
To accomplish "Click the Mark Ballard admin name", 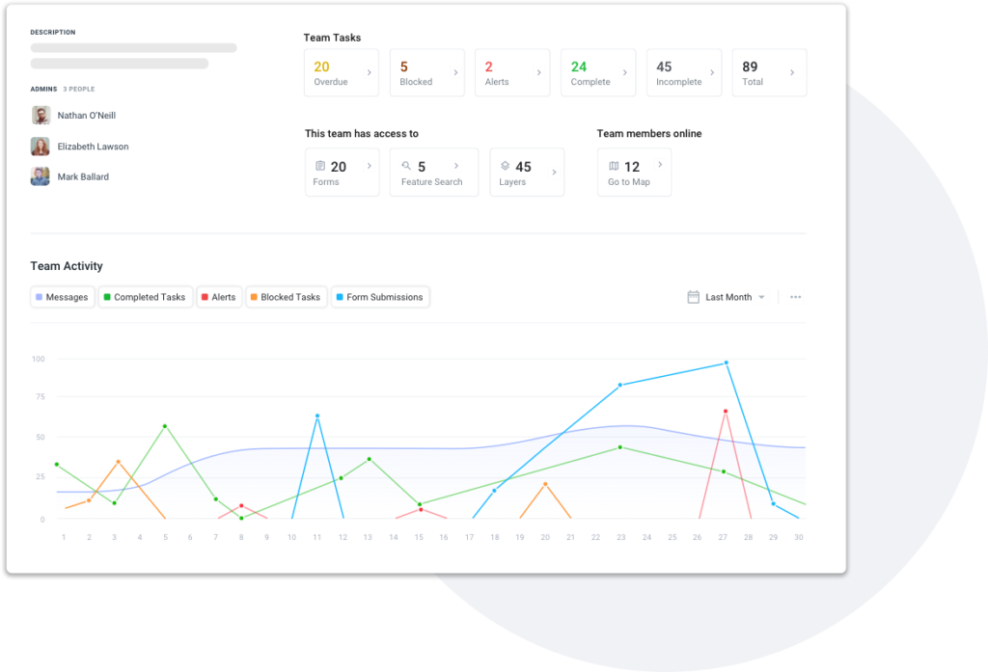I will pos(83,176).
